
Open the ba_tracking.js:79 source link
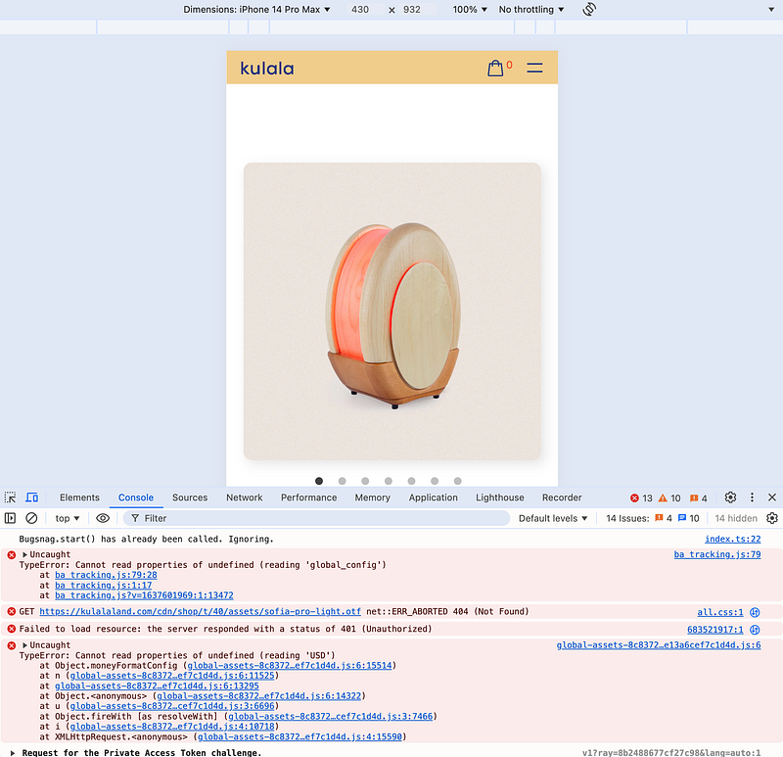(717, 554)
